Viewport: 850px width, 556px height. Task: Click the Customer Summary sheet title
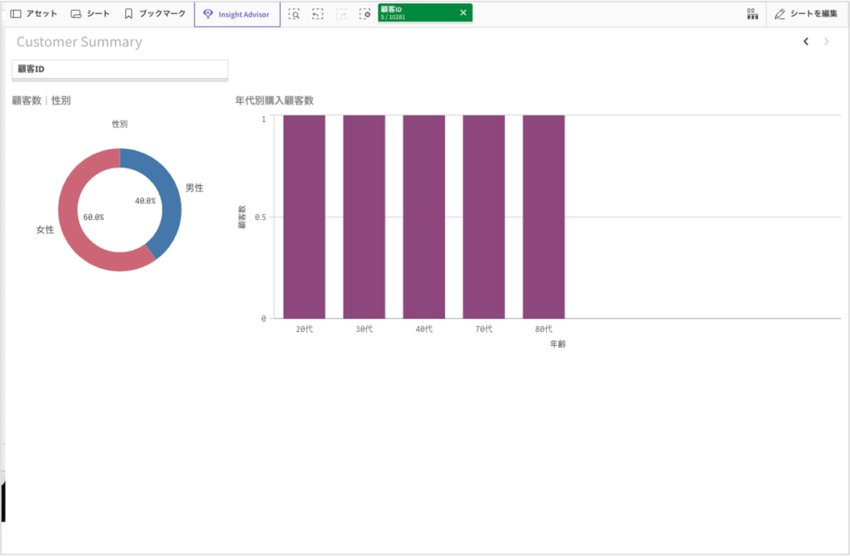click(79, 42)
